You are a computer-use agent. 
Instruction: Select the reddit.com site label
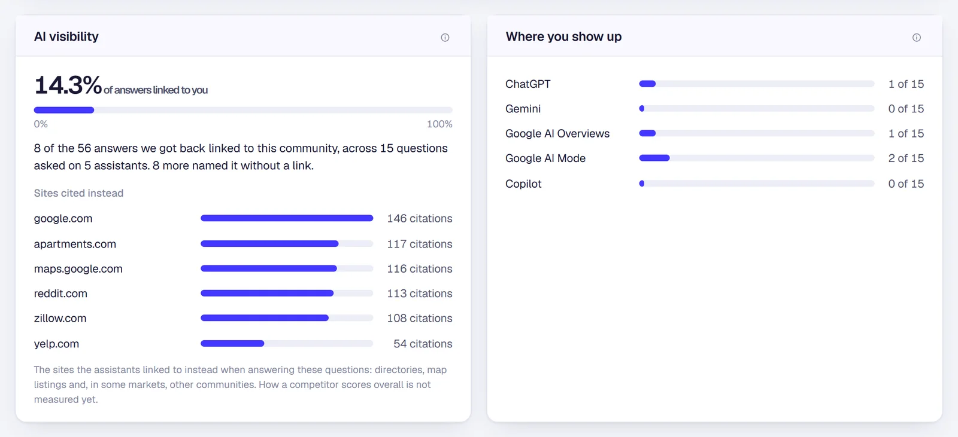tap(60, 294)
